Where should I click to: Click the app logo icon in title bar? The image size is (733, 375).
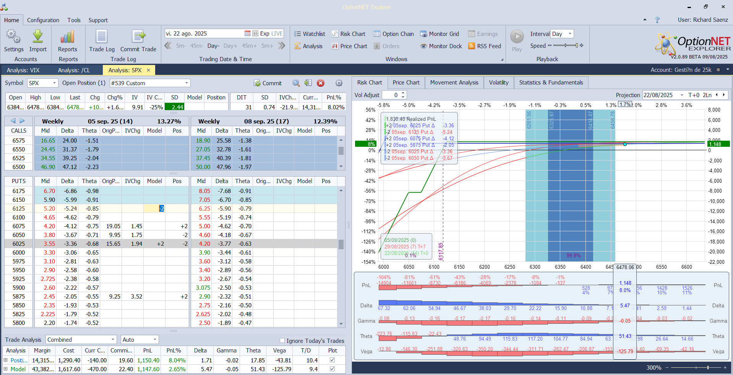pyautogui.click(x=4, y=6)
